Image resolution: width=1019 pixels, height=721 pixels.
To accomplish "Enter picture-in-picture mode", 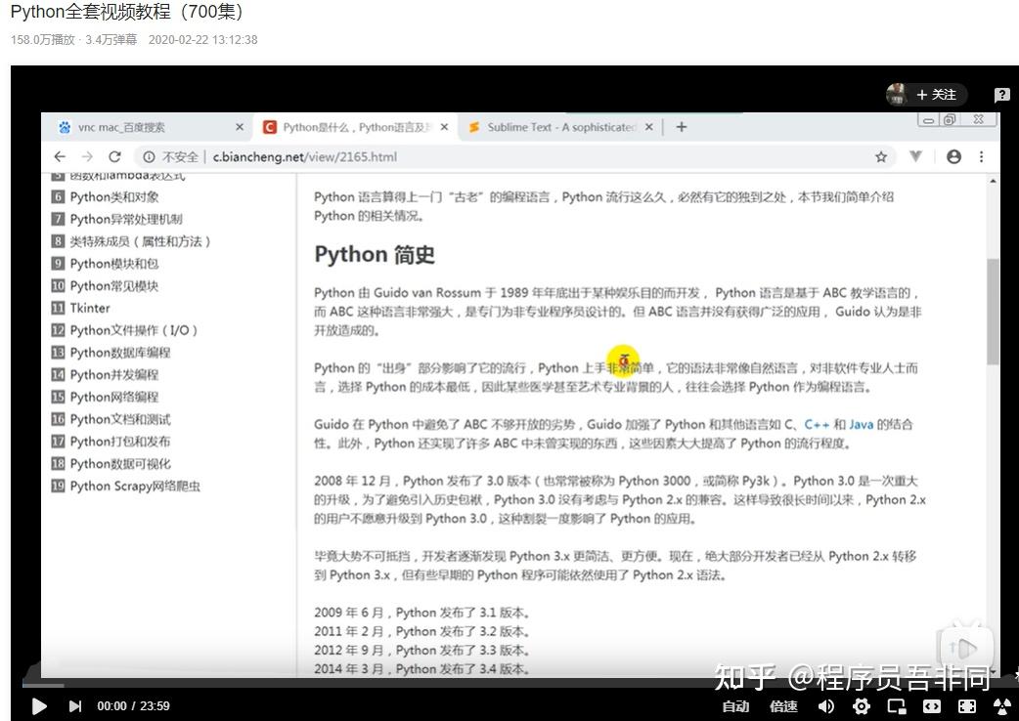I will pyautogui.click(x=897, y=706).
